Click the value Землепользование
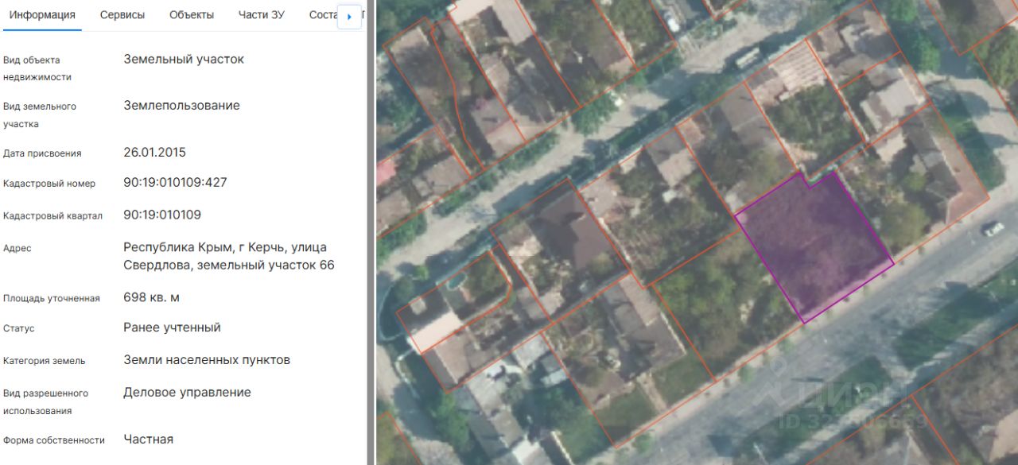 pos(181,105)
